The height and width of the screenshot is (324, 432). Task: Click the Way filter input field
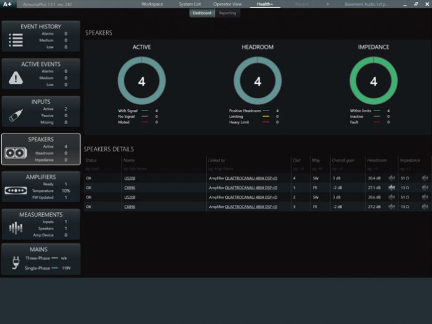320,169
